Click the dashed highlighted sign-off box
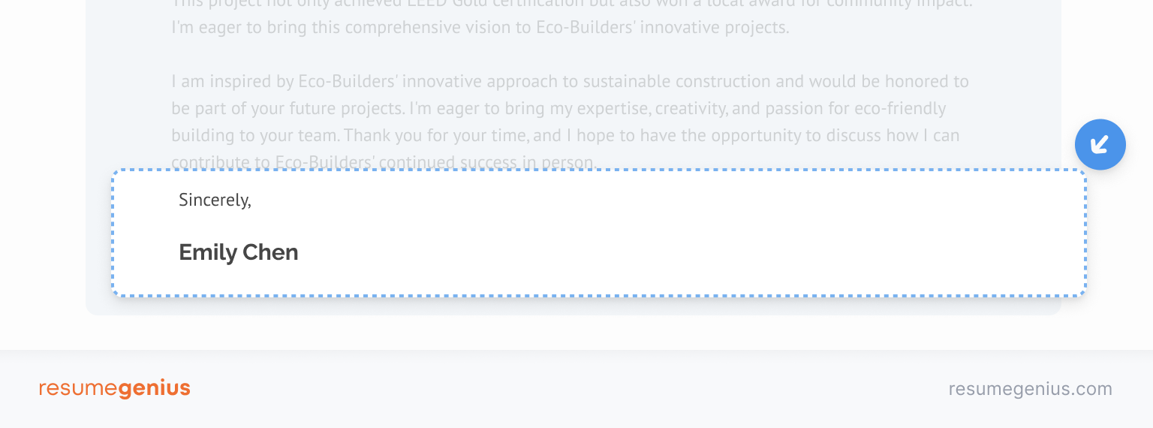 [599, 233]
